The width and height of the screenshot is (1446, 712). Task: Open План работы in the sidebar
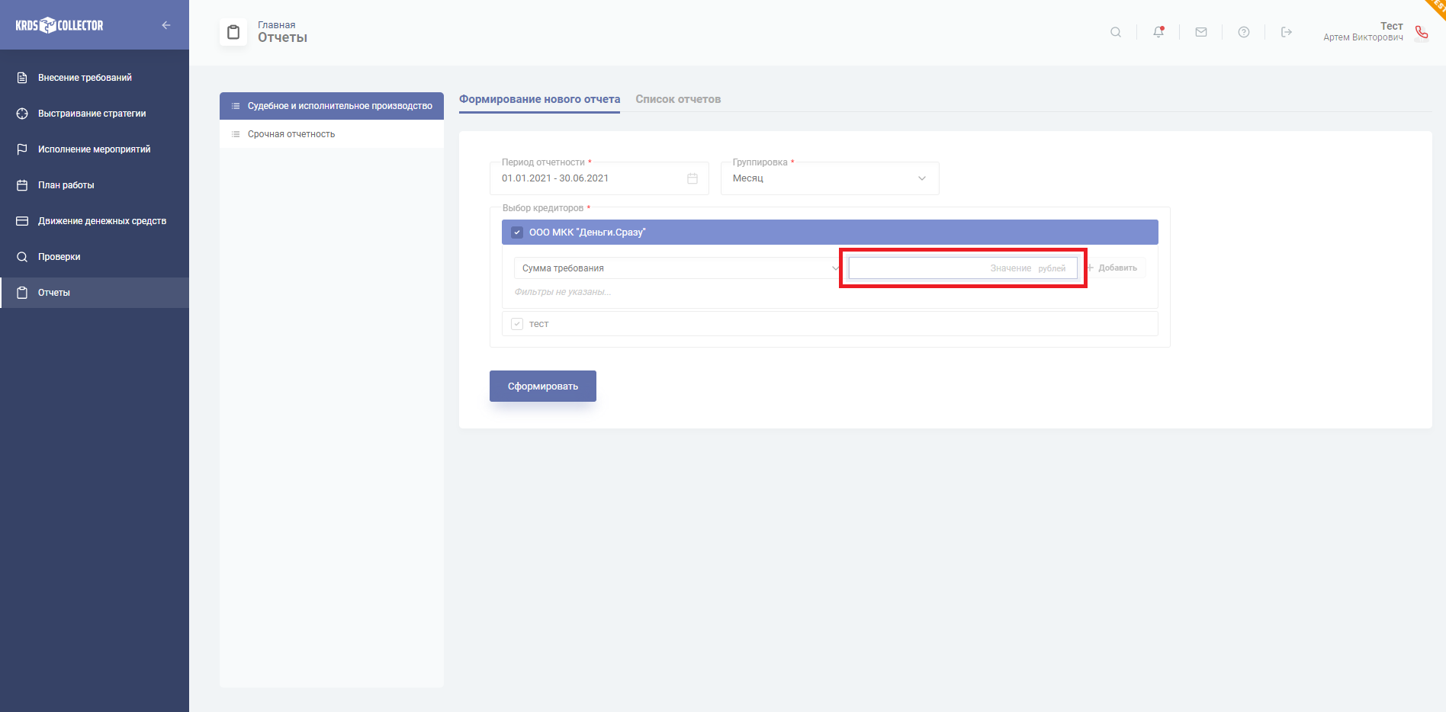point(95,185)
